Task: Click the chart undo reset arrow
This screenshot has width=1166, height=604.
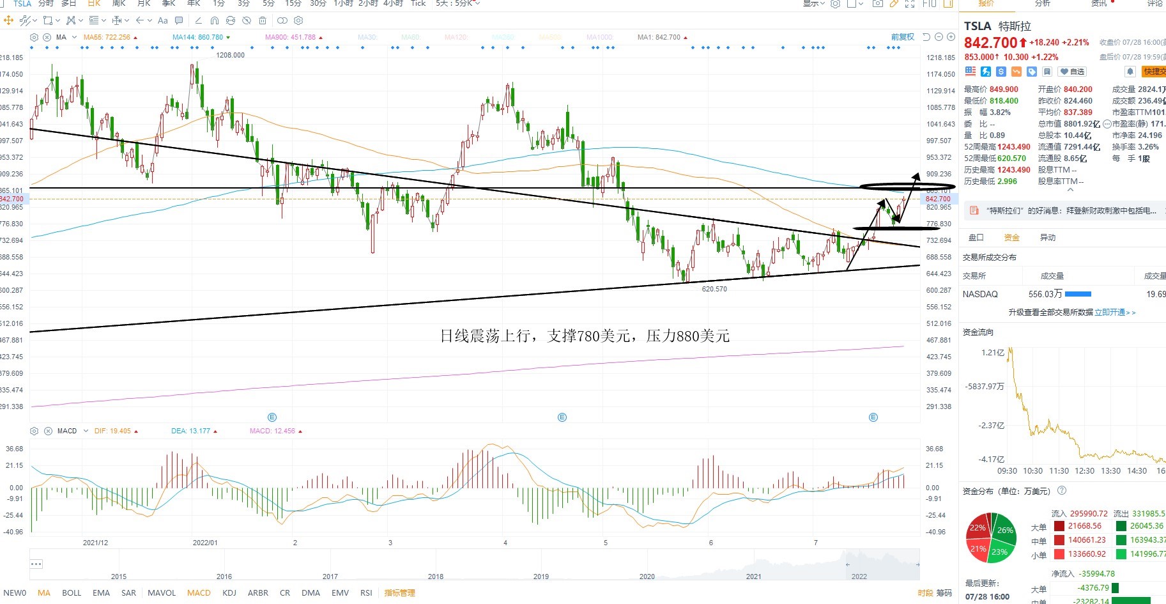Action: coord(926,37)
